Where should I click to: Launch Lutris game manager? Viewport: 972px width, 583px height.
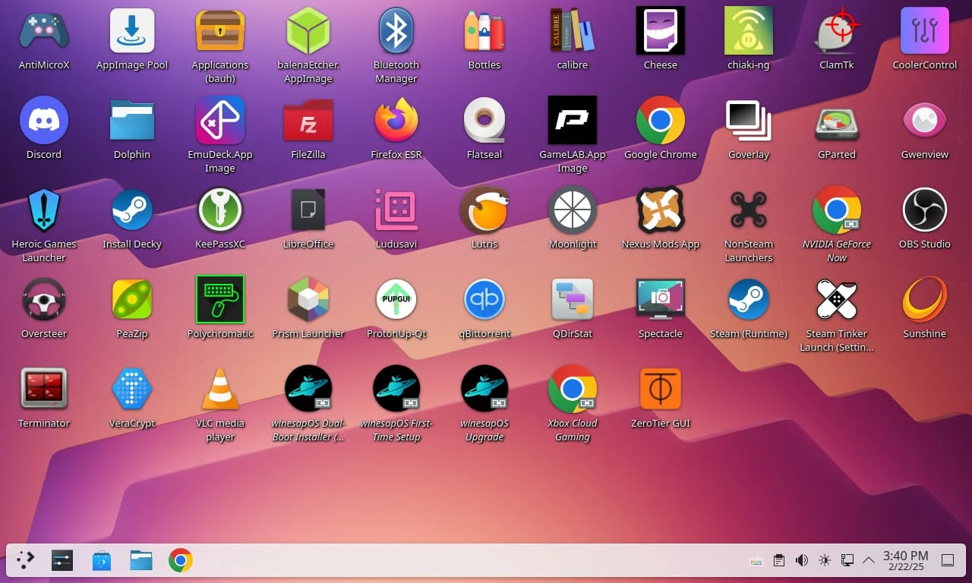[484, 210]
